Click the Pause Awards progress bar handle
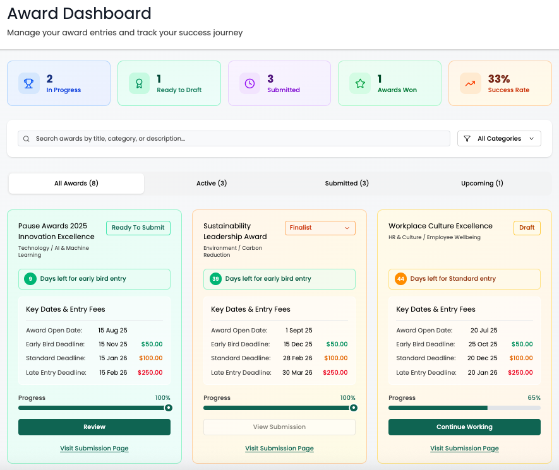Image resolution: width=559 pixels, height=470 pixels. click(x=169, y=408)
